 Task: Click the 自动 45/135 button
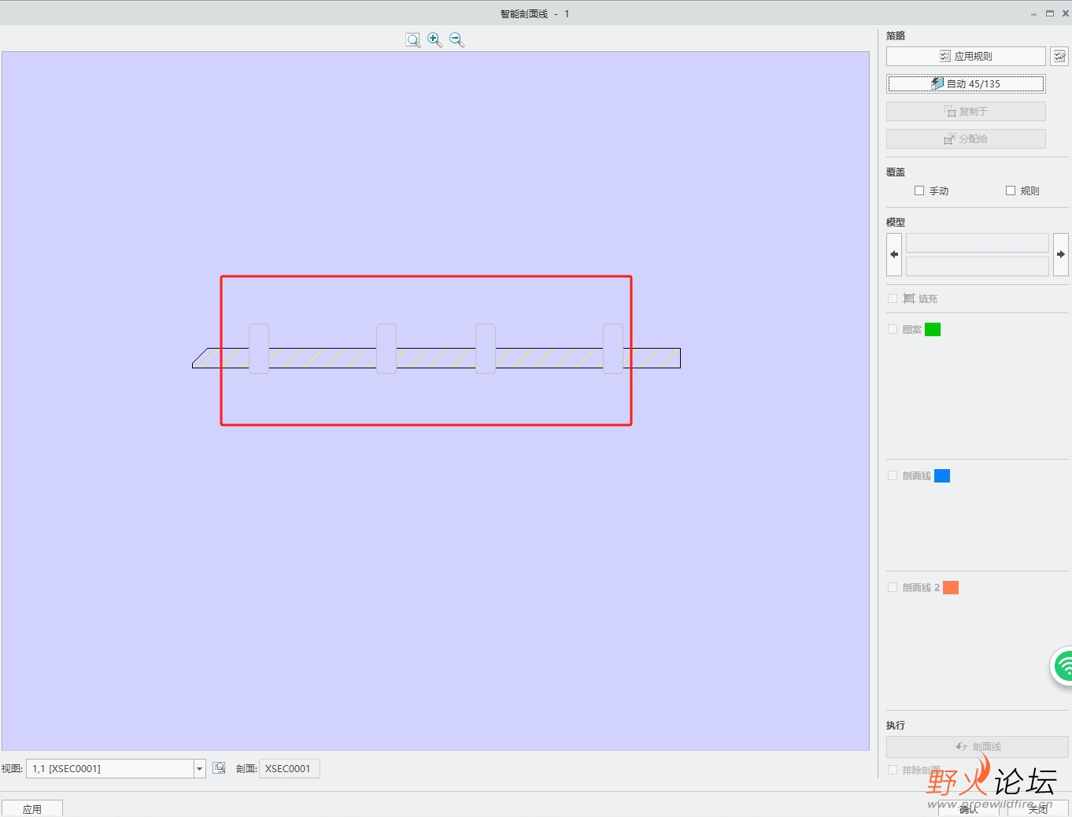click(x=966, y=83)
